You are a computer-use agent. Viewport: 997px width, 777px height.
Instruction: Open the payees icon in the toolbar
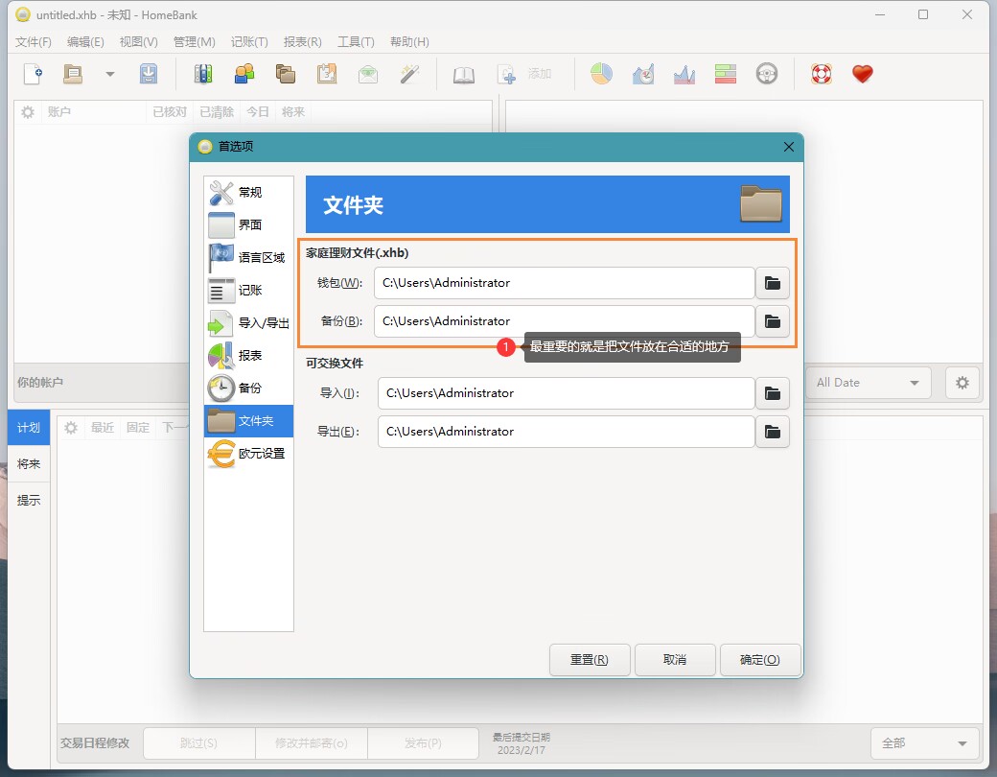tap(244, 74)
